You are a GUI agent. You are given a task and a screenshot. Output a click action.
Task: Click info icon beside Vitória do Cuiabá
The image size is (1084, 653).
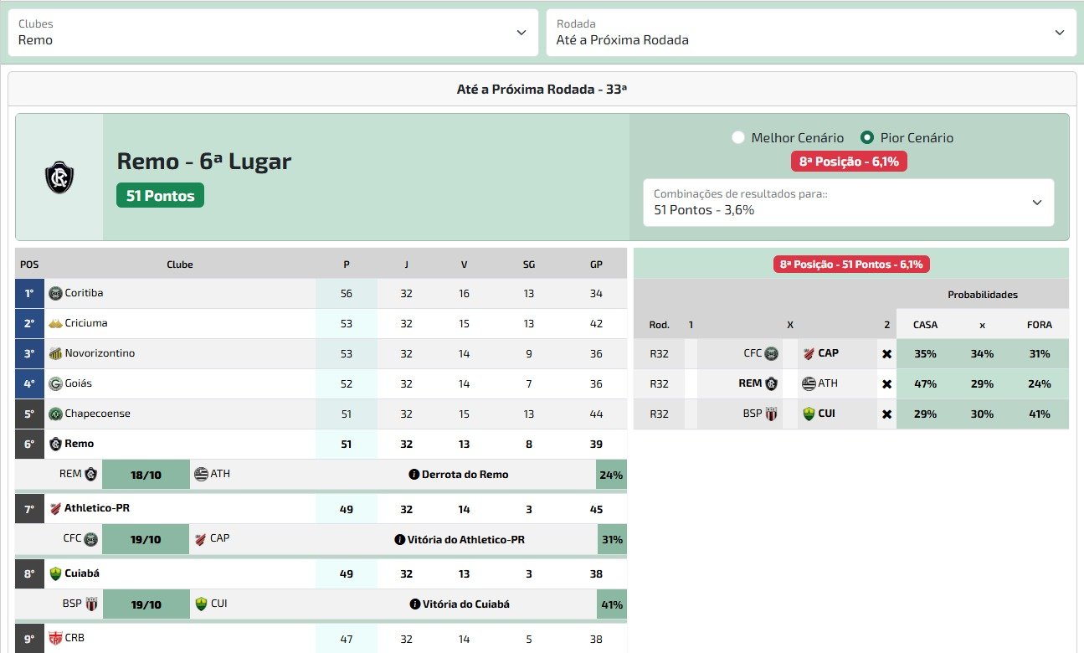[x=414, y=604]
